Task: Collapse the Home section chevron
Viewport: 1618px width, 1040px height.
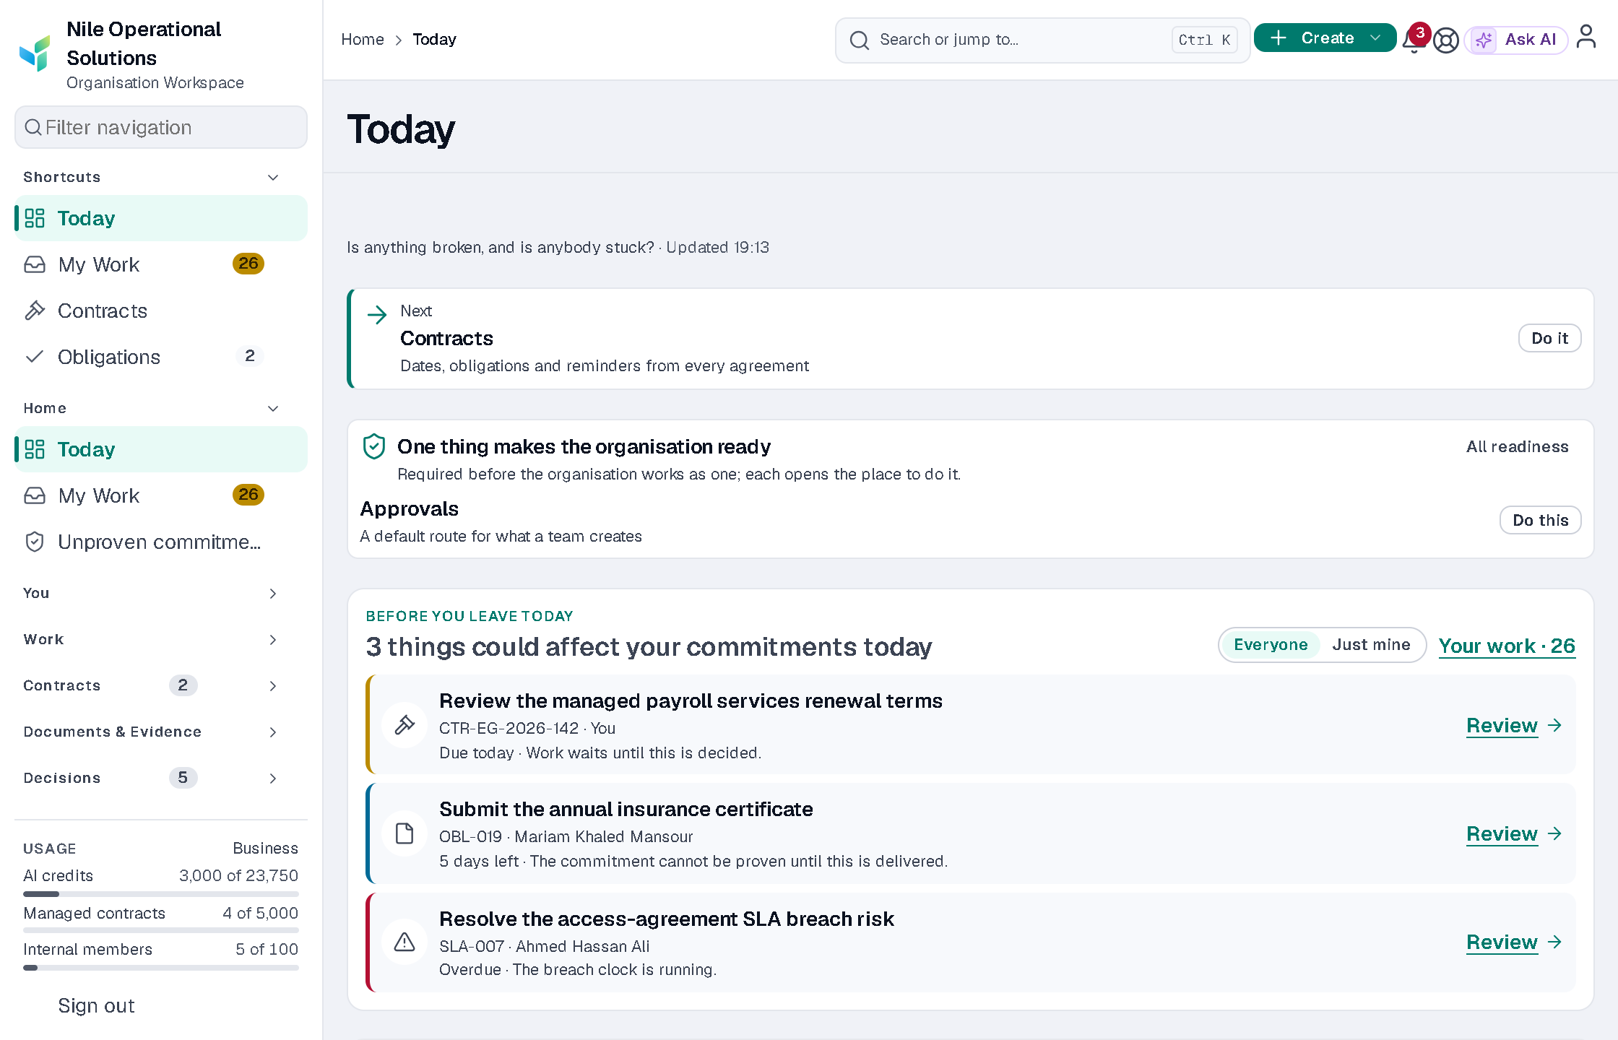Action: (x=273, y=408)
